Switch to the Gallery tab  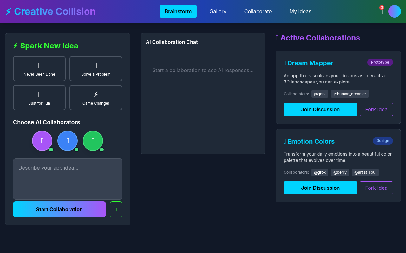218,11
